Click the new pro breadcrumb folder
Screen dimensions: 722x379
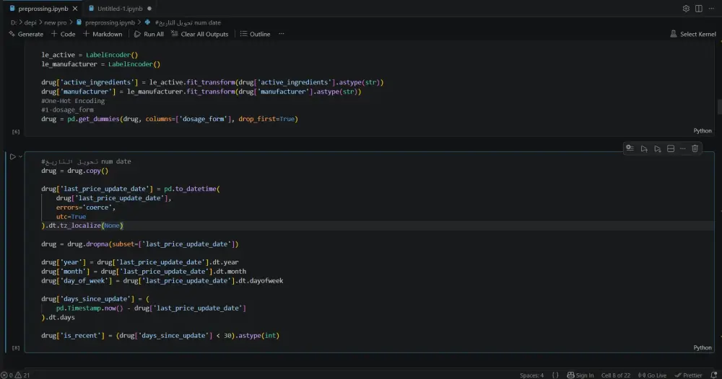(x=56, y=22)
